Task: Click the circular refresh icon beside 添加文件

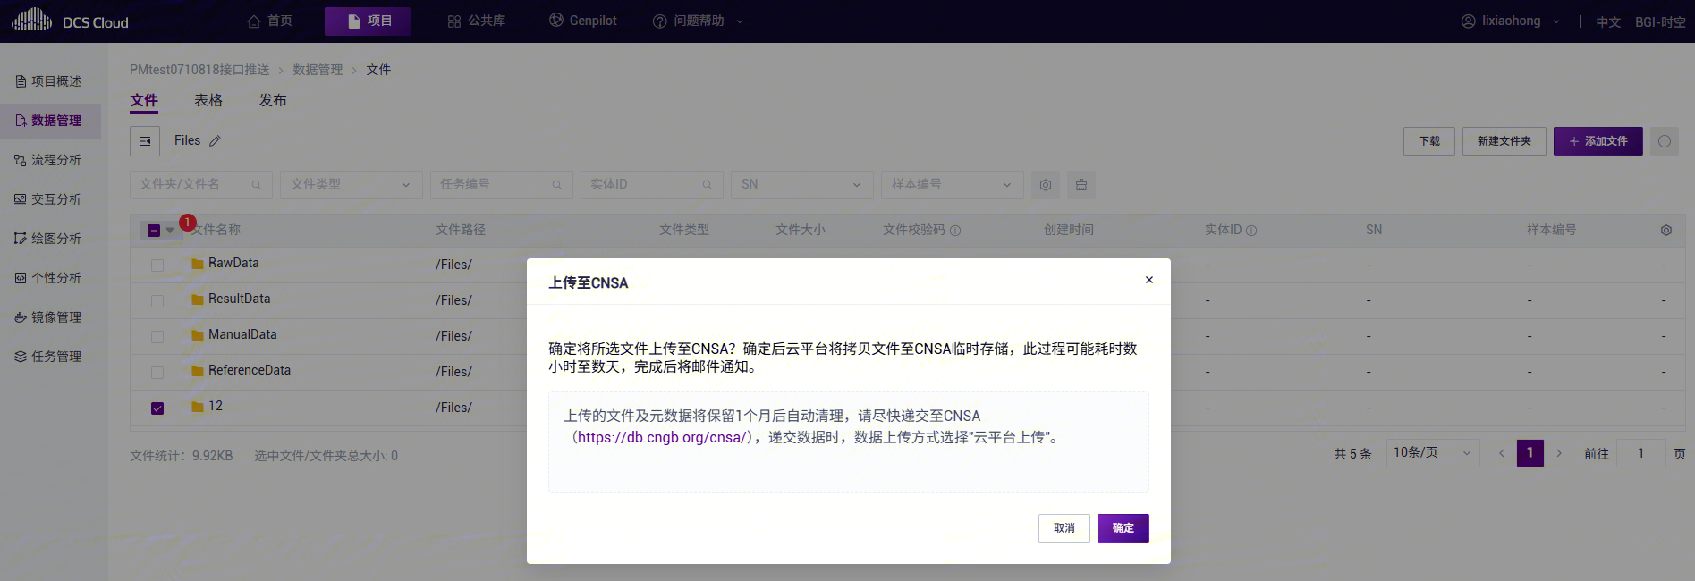Action: tap(1664, 141)
